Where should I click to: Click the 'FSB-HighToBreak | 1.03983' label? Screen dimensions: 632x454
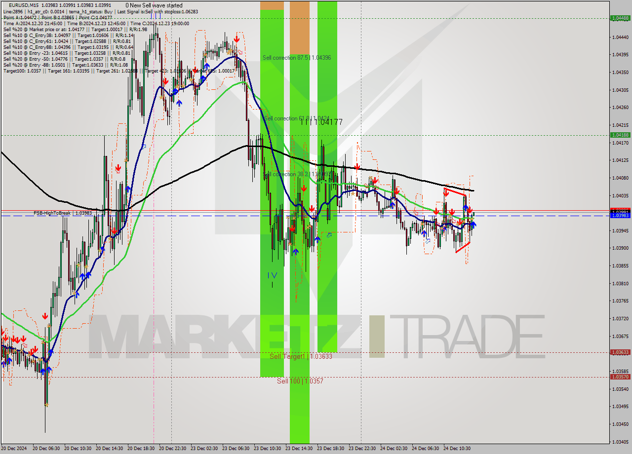(x=63, y=213)
